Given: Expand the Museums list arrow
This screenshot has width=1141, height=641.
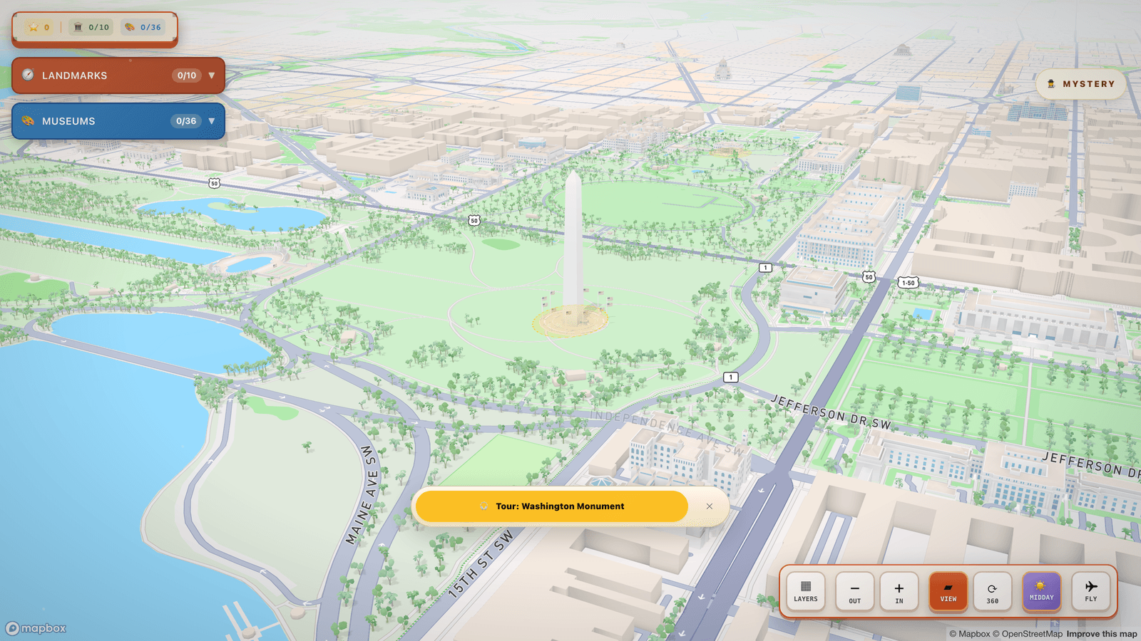Looking at the screenshot, I should [212, 121].
